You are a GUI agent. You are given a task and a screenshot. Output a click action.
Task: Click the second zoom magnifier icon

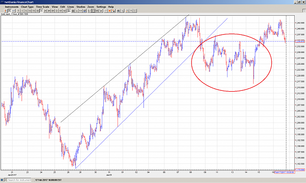(131, 11)
